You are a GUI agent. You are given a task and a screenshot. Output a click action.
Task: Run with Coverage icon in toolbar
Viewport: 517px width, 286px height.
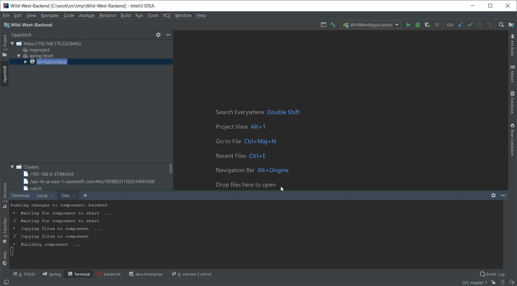pyautogui.click(x=427, y=25)
